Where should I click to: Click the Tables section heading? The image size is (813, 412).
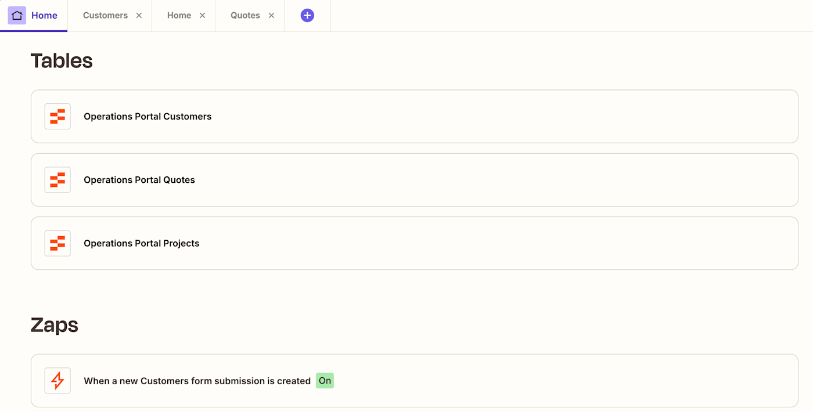pyautogui.click(x=62, y=61)
